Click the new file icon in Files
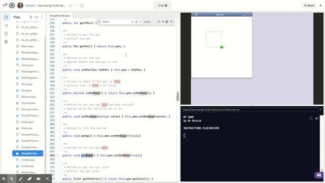Screen dimensions: 325x183 click(x=30, y=17)
